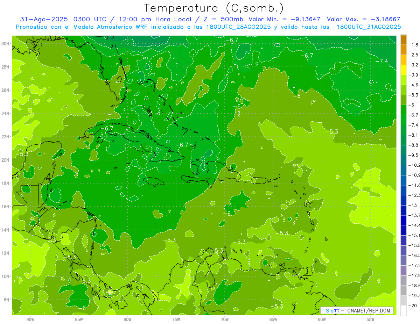Click colorbar swatch between -4.6 and -5.3
The image size is (420, 324).
pos(404,90)
